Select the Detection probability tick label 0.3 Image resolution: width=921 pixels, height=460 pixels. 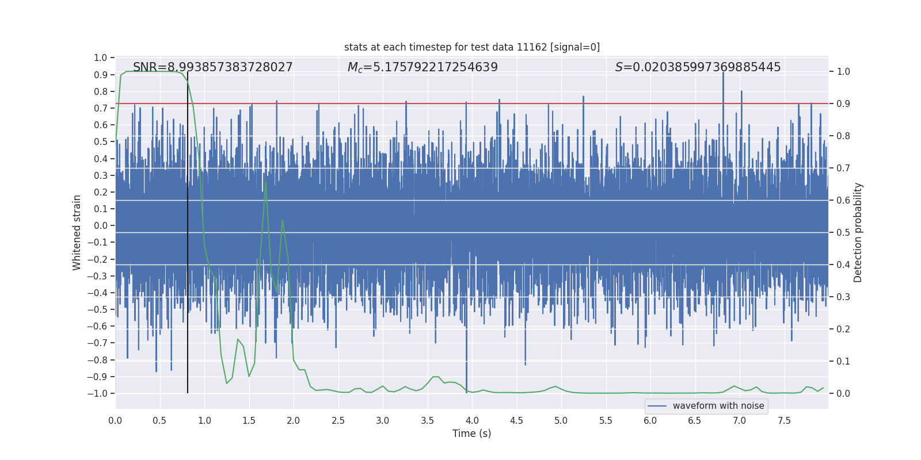[x=843, y=297]
